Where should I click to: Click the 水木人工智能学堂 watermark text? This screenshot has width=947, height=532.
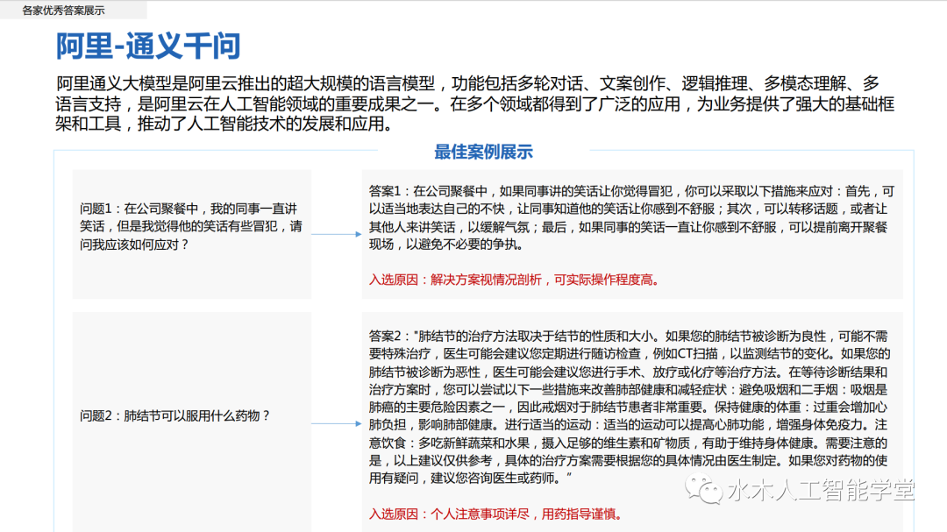tap(820, 490)
